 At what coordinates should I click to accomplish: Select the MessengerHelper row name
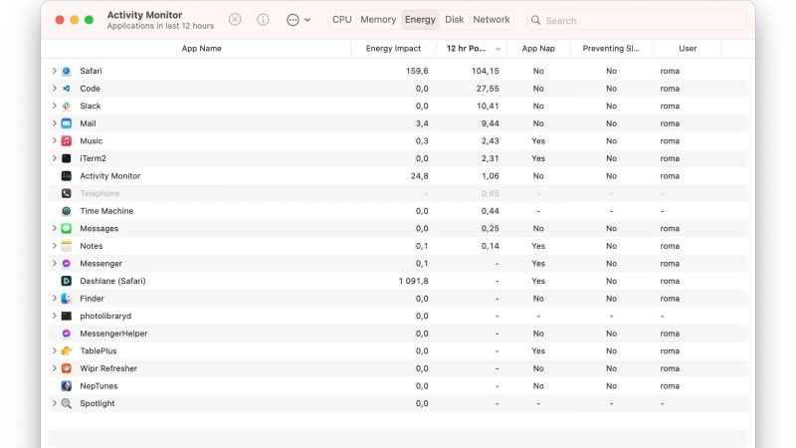coord(113,334)
